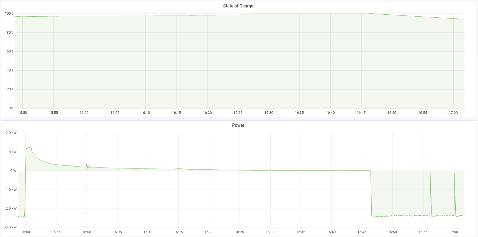
Task: Click the tip of the power spike near 16:56
Action: click(431, 173)
